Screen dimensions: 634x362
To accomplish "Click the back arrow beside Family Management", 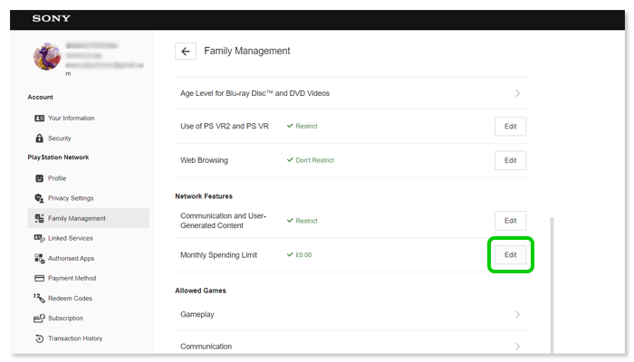I will pyautogui.click(x=186, y=52).
